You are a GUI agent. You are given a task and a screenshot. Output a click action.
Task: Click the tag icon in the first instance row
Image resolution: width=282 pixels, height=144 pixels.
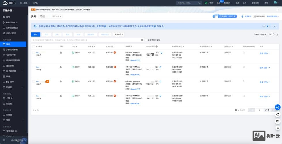(244, 53)
